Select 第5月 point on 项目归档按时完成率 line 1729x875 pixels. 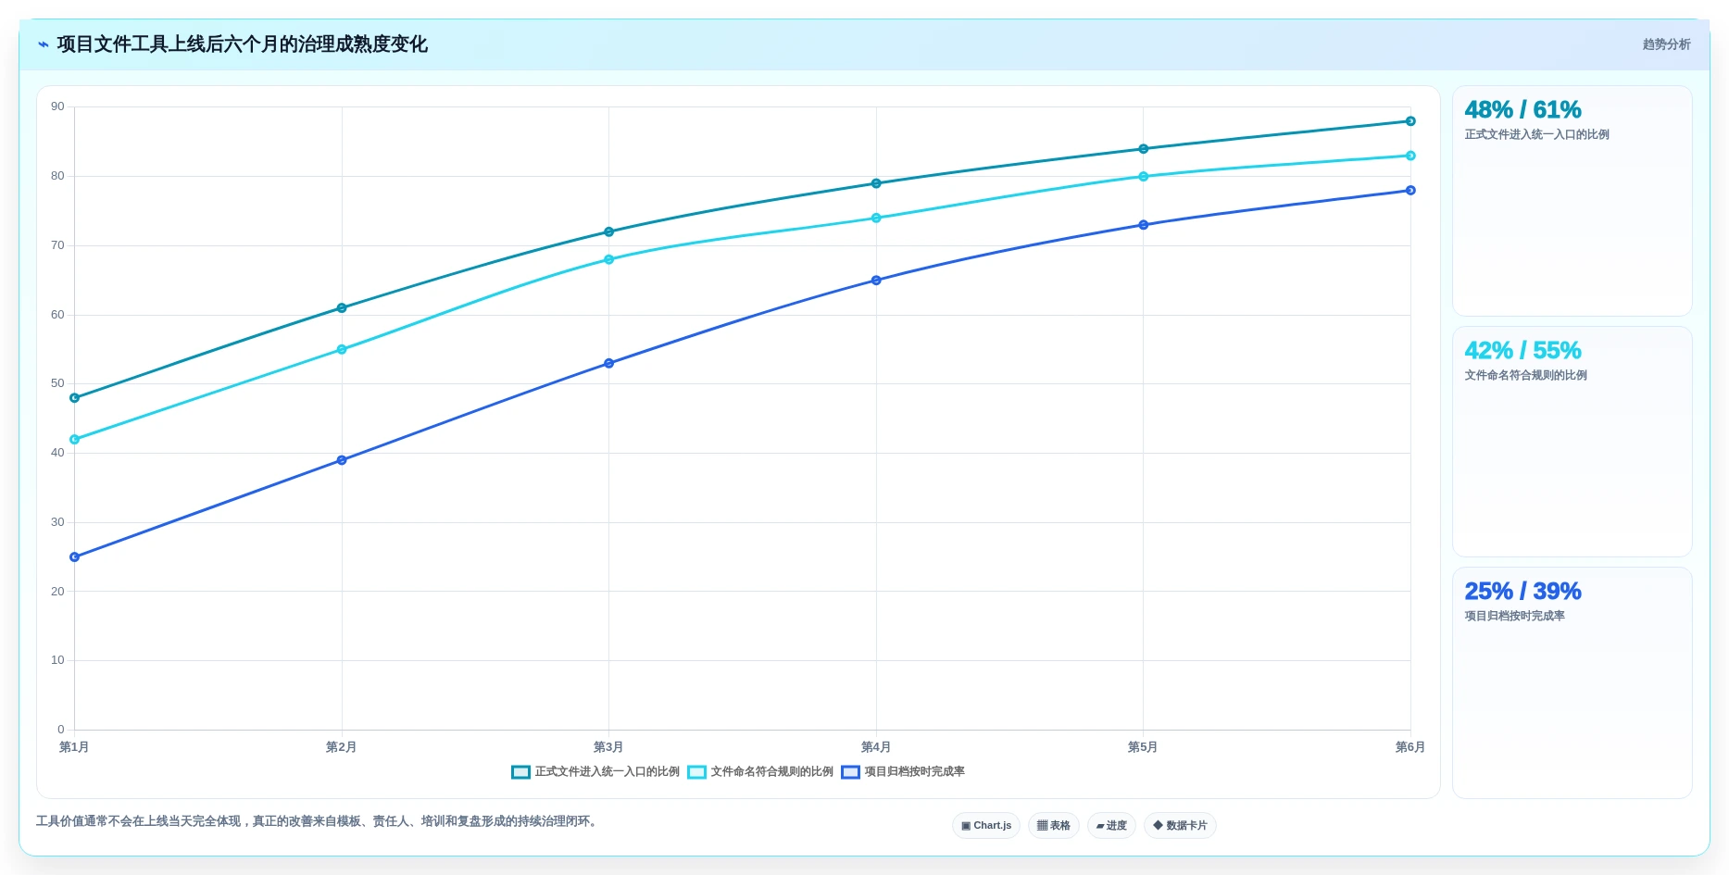1143,225
